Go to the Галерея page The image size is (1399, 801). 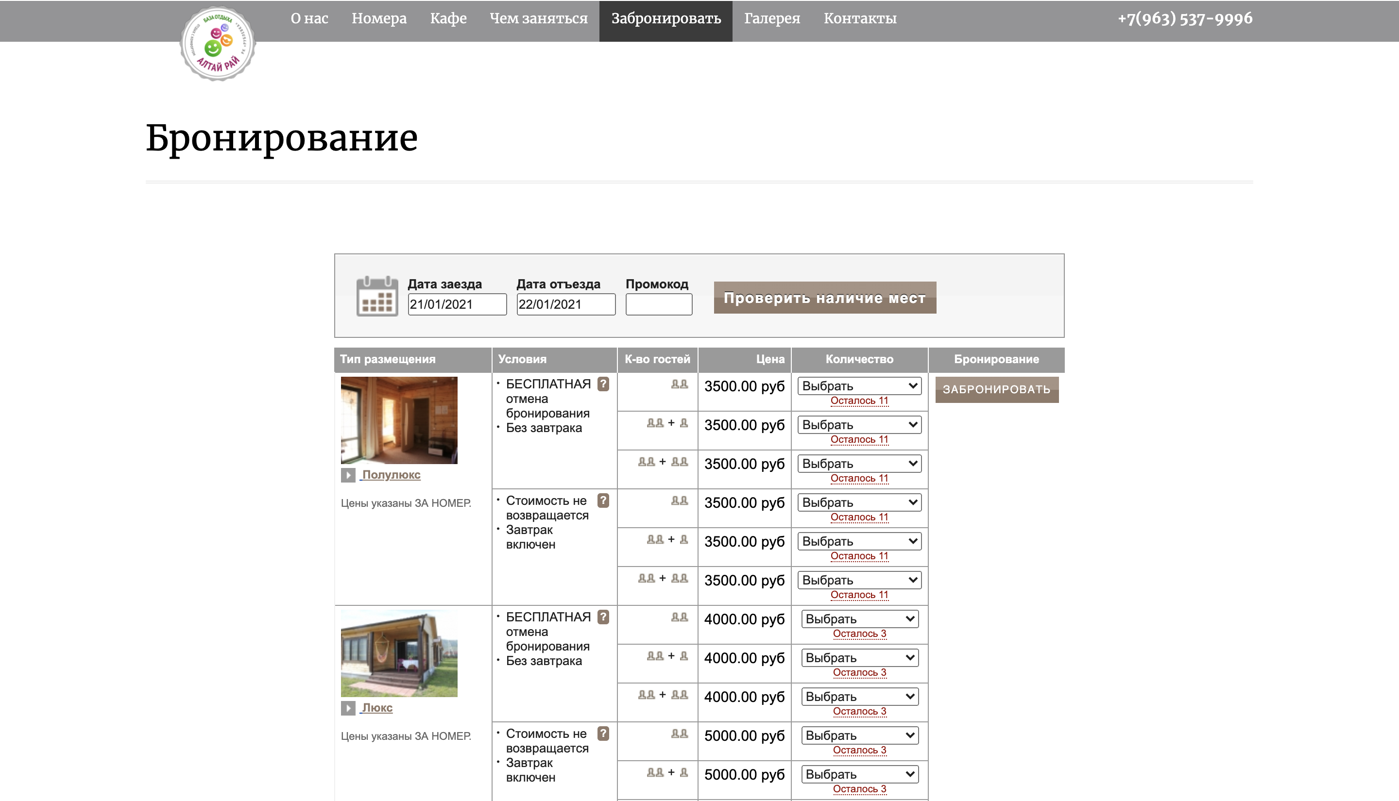click(x=771, y=19)
